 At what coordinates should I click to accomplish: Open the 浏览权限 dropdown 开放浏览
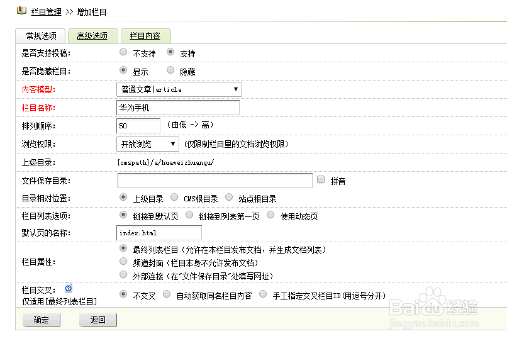click(148, 144)
